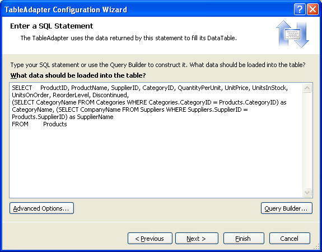Click the resize grip in the window corner
Image resolution: width=322 pixels, height=252 pixels.
(317, 248)
